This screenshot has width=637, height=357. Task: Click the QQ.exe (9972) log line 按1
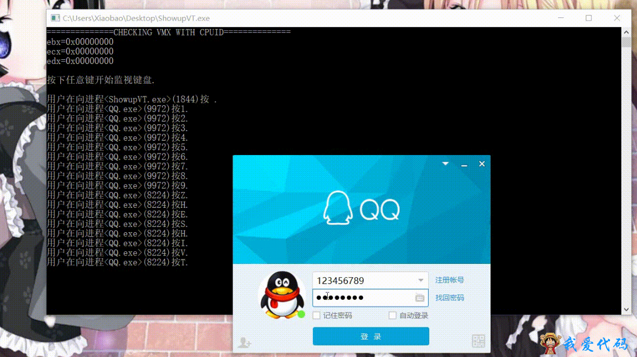pyautogui.click(x=117, y=109)
